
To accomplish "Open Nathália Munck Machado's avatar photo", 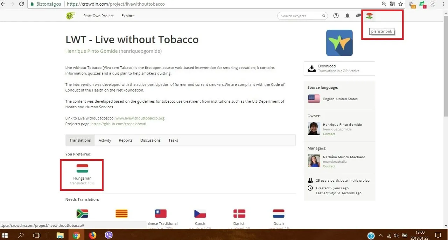I will (314, 161).
